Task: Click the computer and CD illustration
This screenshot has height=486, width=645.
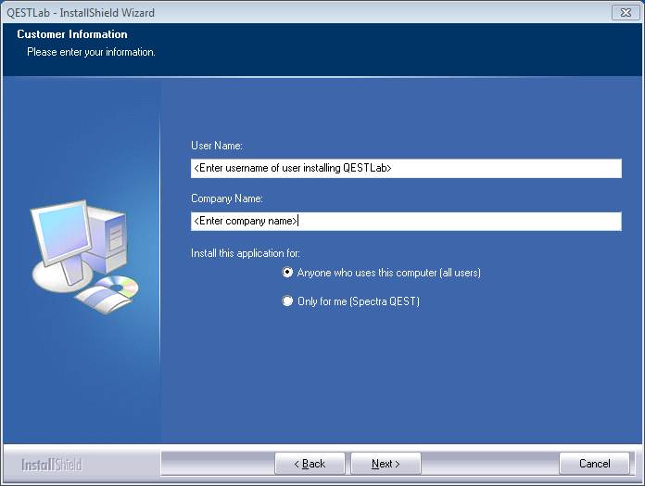Action: 84,257
